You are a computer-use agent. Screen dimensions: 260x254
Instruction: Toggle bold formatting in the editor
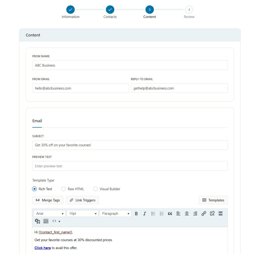click(x=136, y=213)
